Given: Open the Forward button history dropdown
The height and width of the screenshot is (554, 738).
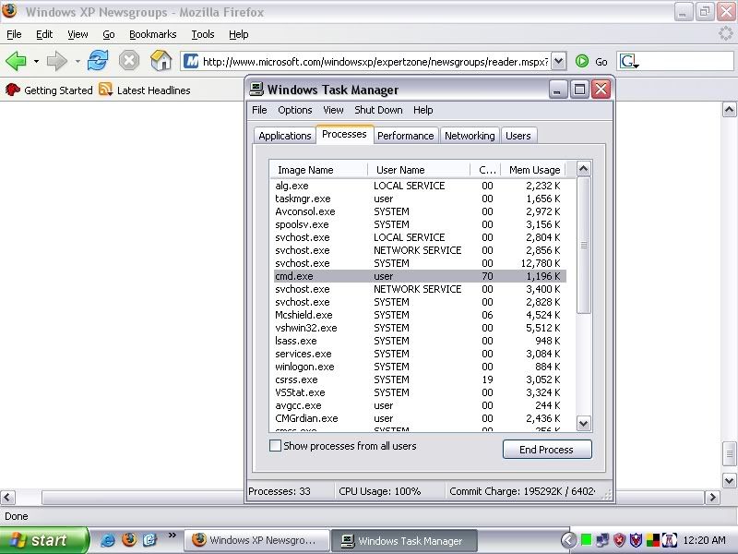Looking at the screenshot, I should pyautogui.click(x=77, y=61).
